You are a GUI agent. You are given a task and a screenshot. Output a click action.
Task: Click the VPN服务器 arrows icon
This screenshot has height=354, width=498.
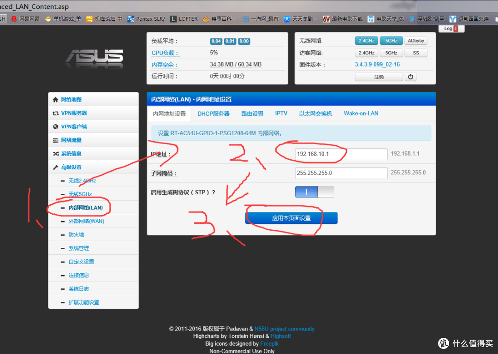(55, 113)
